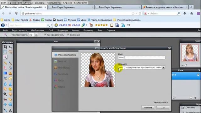The height and width of the screenshot is (113, 201).
Task: Select the Crop tool
Action: coord(5,47)
